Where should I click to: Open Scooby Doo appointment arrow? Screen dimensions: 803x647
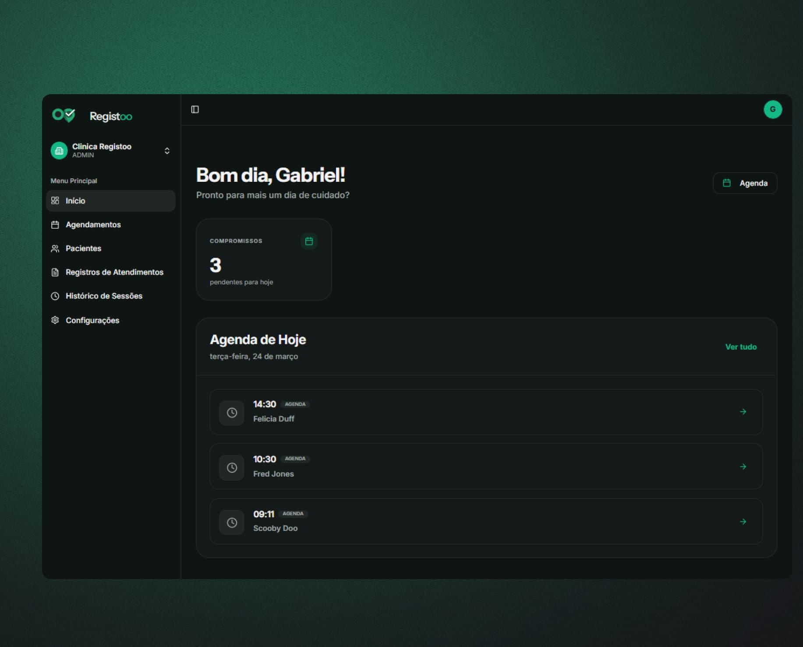tap(743, 521)
